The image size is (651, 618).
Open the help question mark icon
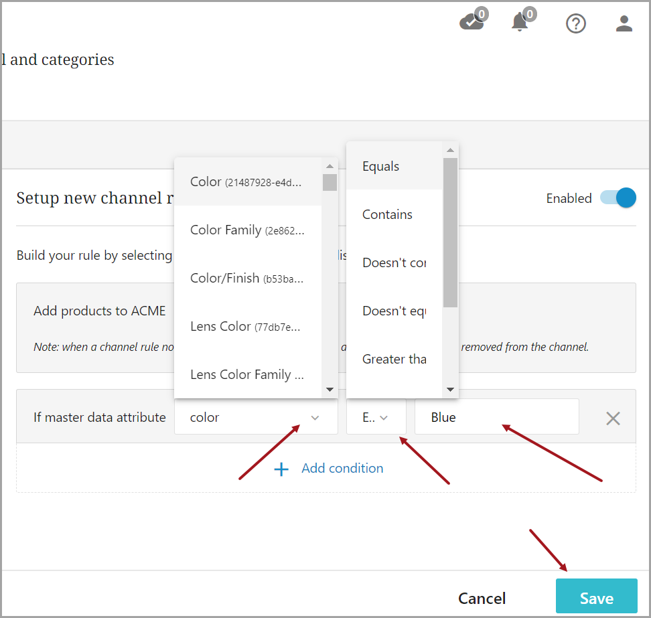[x=576, y=24]
